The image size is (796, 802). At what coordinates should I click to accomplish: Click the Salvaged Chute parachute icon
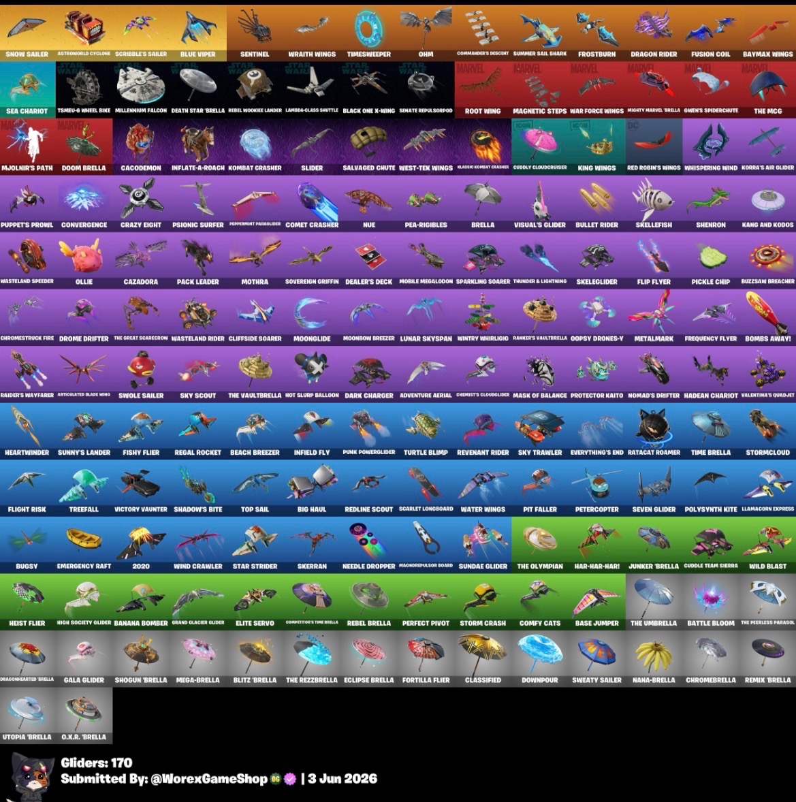pyautogui.click(x=369, y=140)
